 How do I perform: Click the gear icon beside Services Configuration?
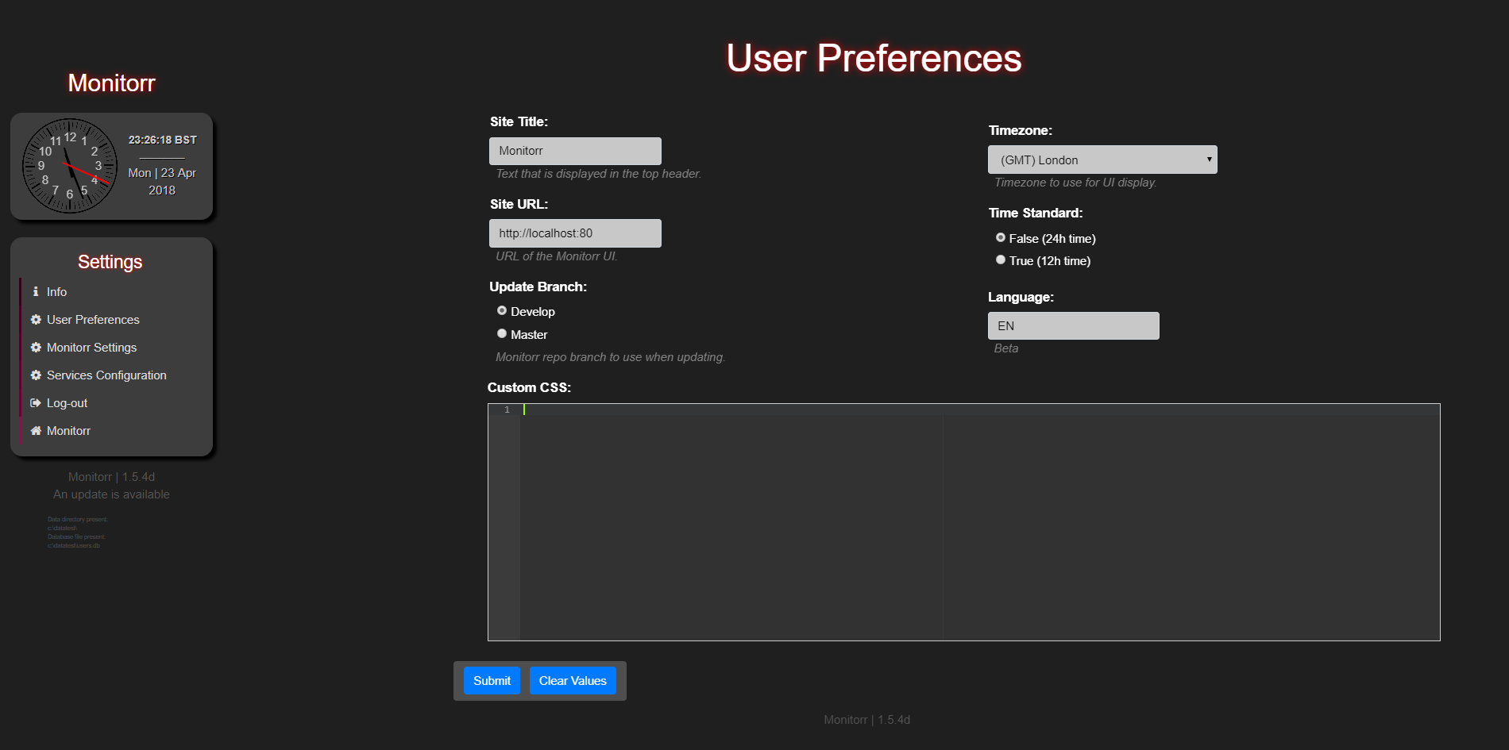pos(35,375)
